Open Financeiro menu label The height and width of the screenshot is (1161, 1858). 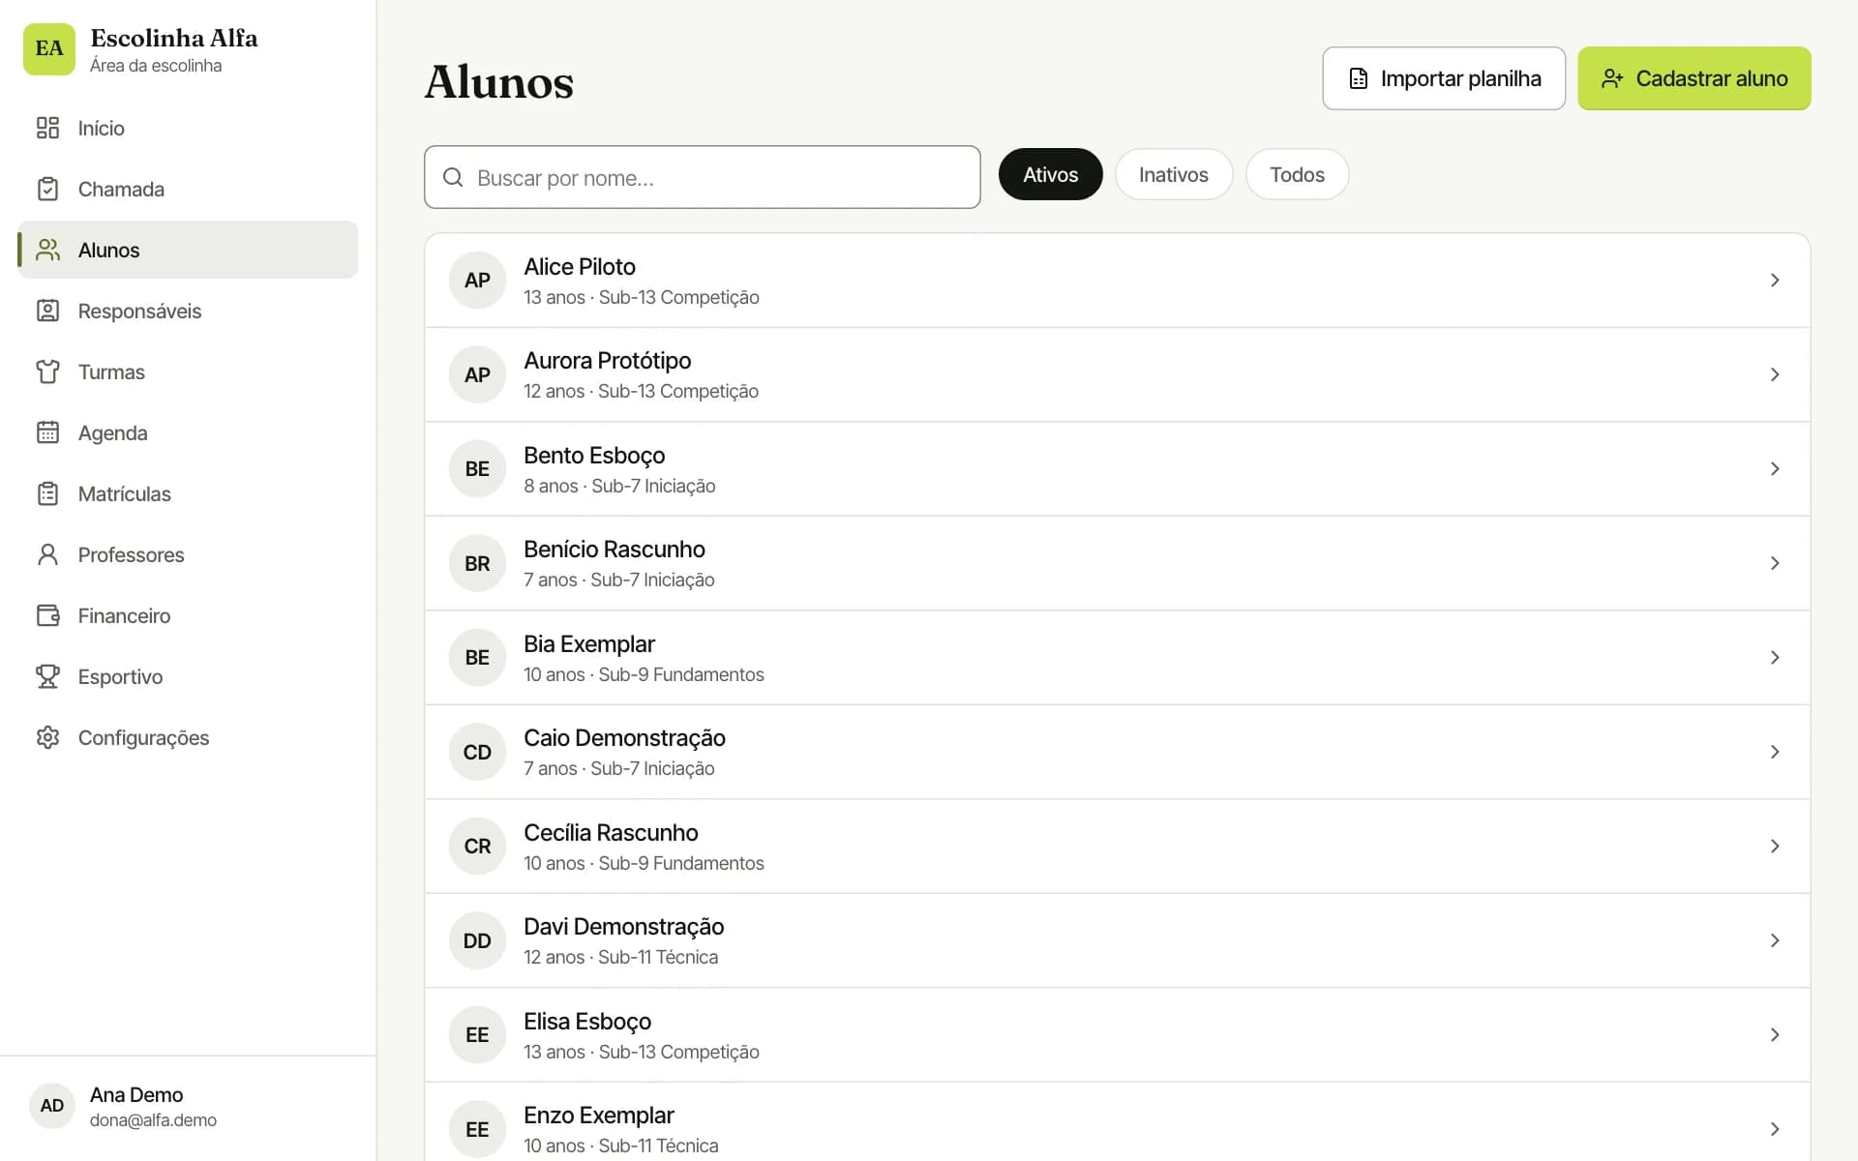[124, 615]
